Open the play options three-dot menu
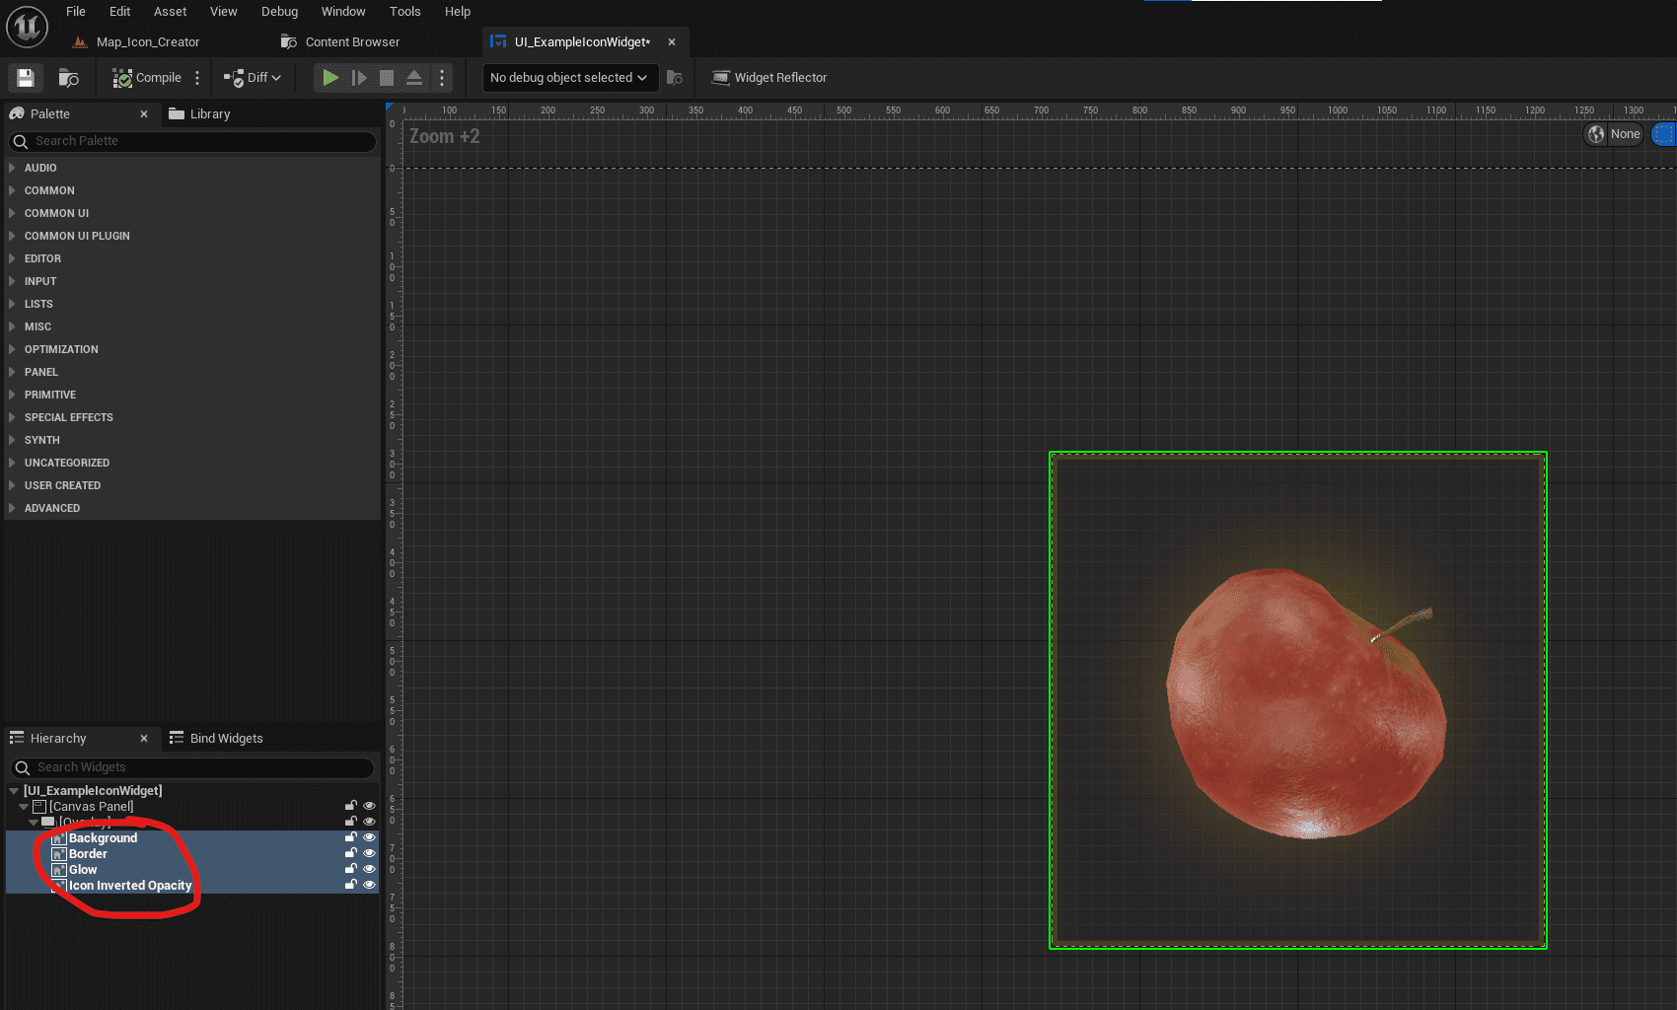1677x1010 pixels. click(x=442, y=78)
